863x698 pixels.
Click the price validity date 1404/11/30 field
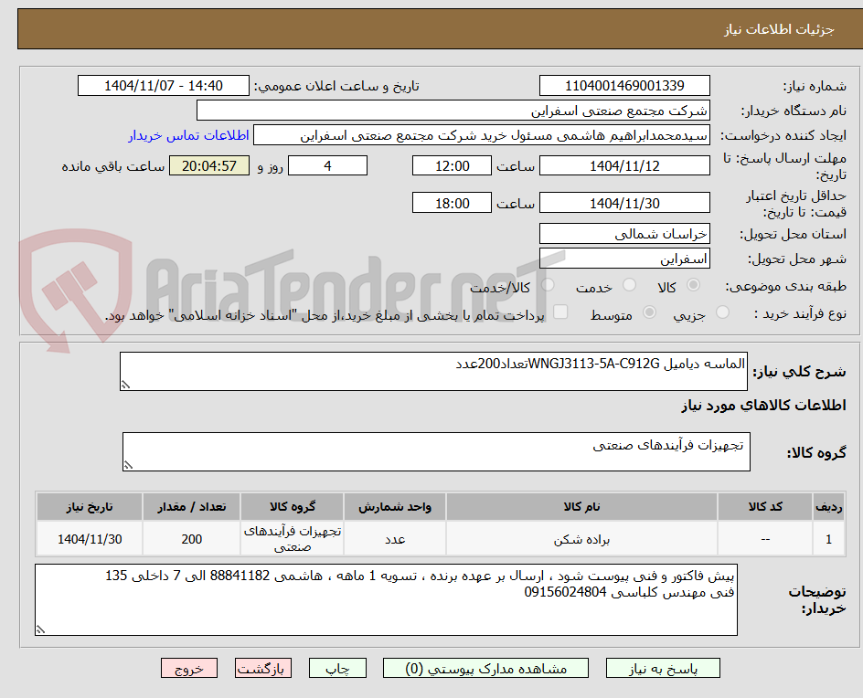tap(624, 203)
